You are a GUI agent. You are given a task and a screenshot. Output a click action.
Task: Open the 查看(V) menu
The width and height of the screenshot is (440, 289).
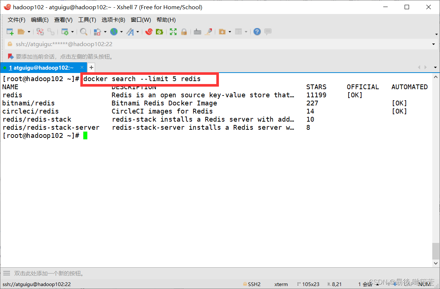63,20
